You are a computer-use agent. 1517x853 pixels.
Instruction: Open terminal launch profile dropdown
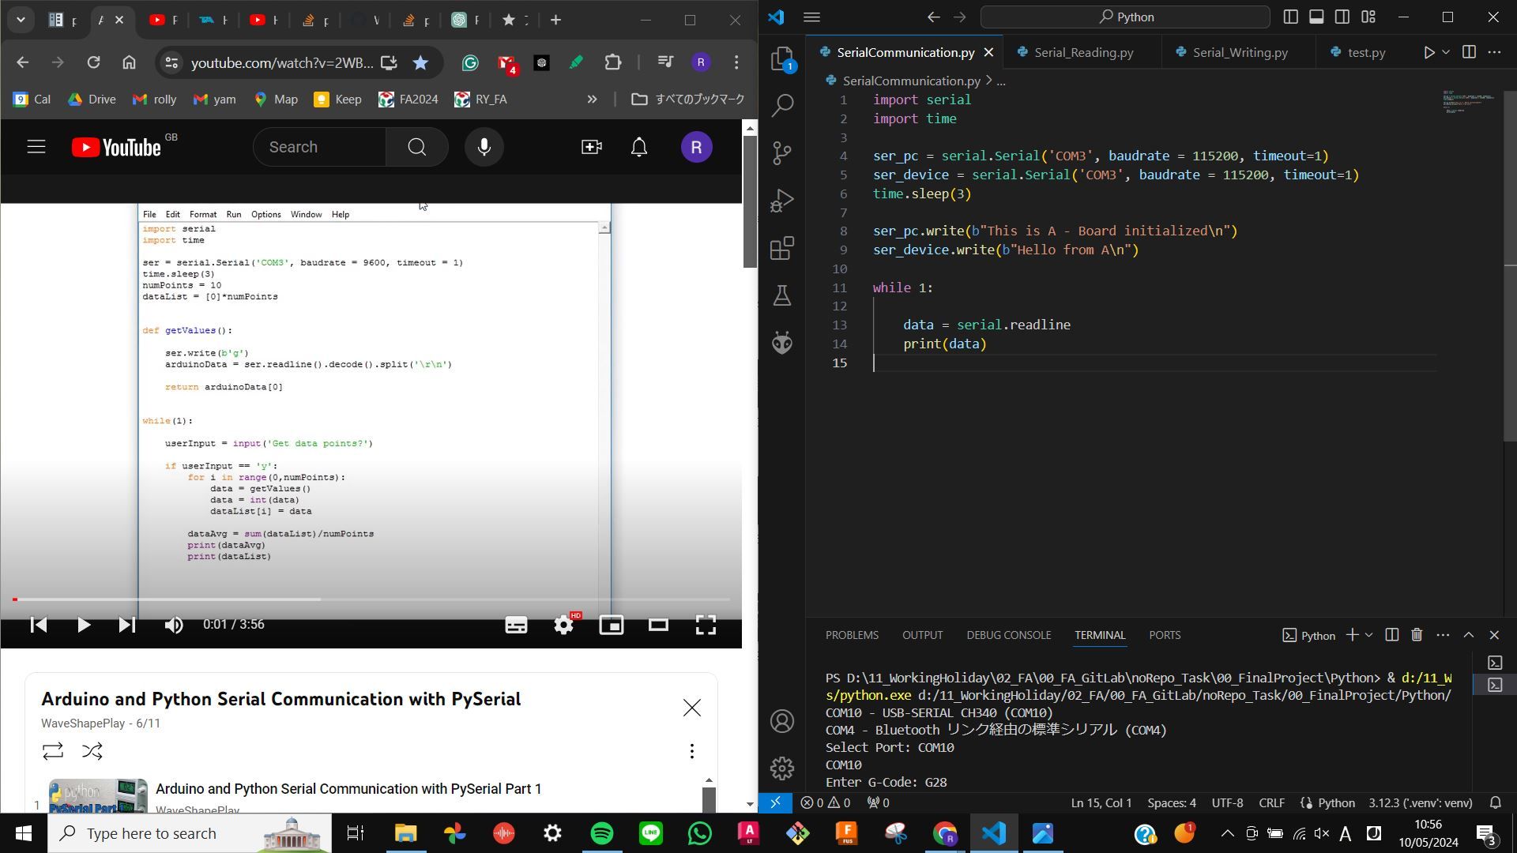click(x=1369, y=635)
